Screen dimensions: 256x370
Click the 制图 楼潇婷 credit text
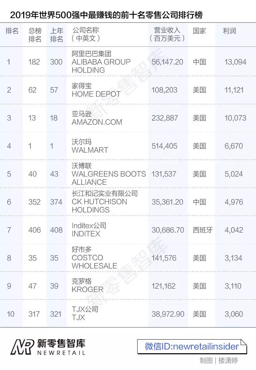coord(219,361)
